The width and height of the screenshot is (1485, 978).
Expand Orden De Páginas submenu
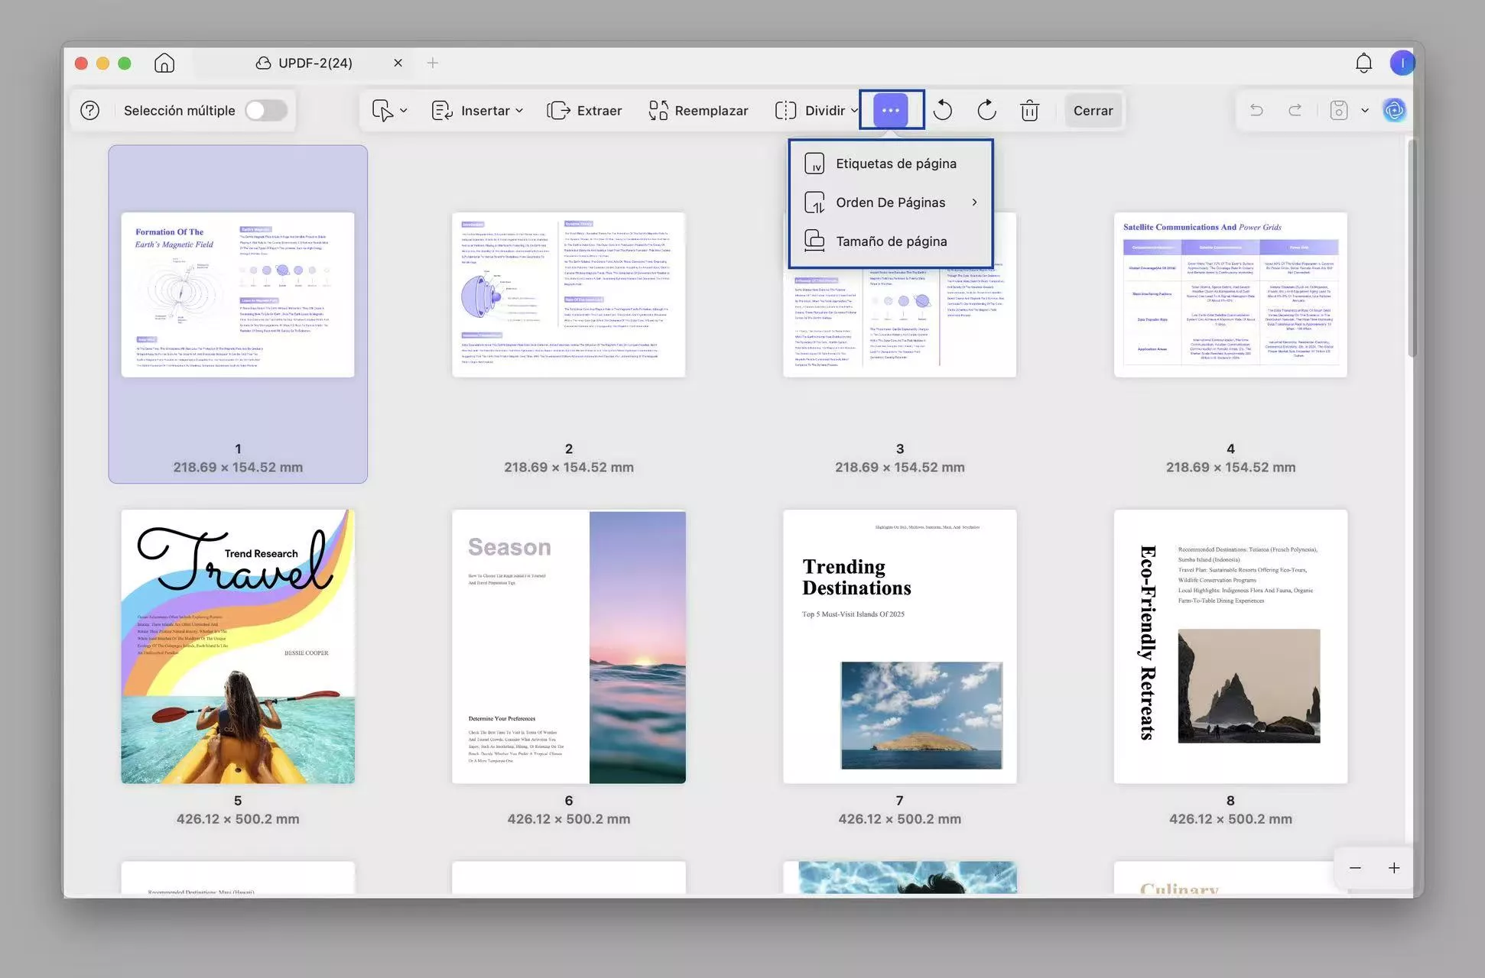coord(891,202)
